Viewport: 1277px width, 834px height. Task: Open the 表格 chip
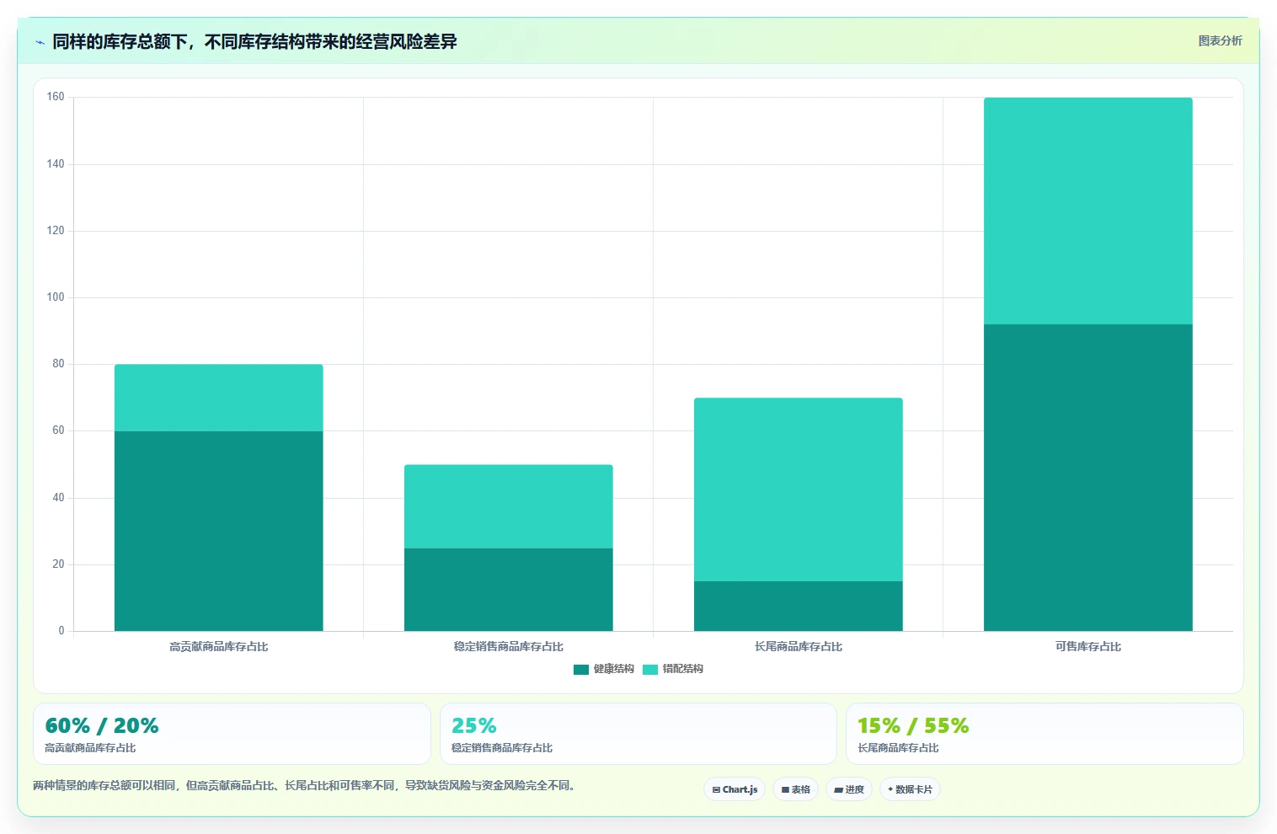click(x=795, y=789)
